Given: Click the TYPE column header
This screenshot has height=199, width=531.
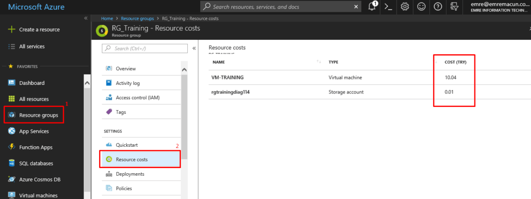Looking at the screenshot, I should pyautogui.click(x=333, y=62).
